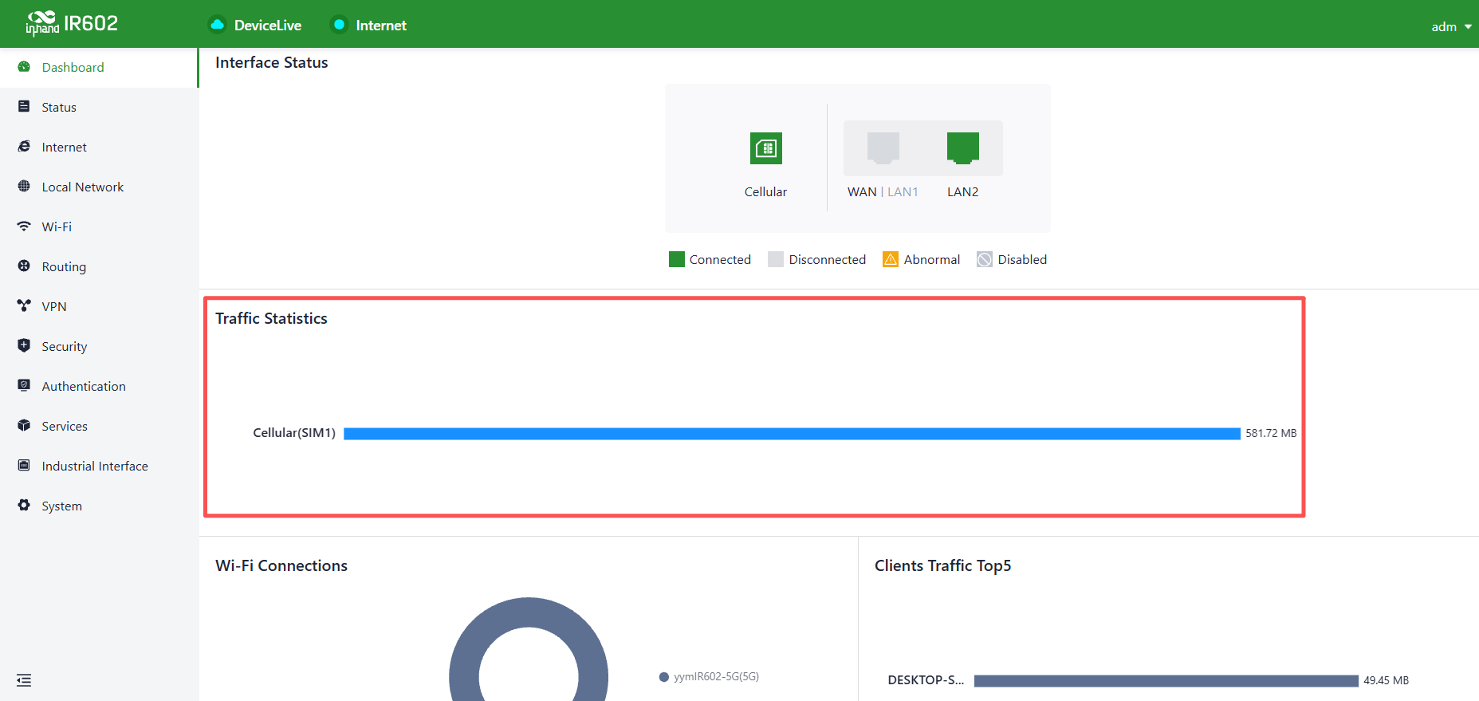Click the DeviceLive label in header
Viewport: 1479px width, 701px height.
click(x=268, y=26)
